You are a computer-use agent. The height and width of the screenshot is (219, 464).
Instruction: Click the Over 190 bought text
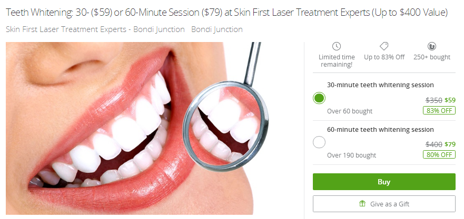[x=351, y=155]
